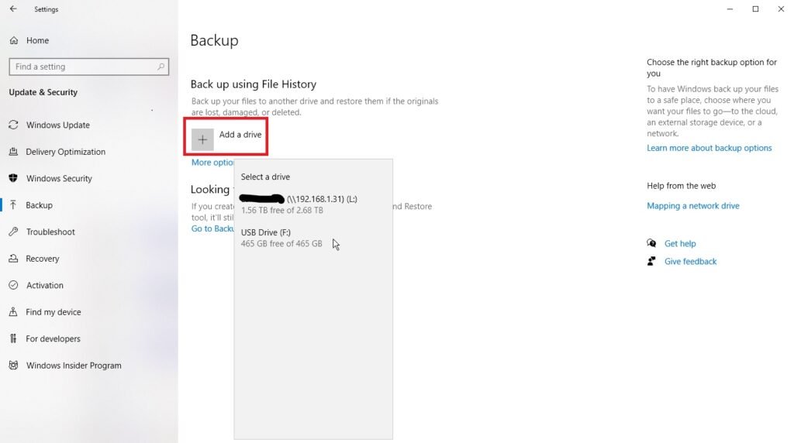794x443 pixels.
Task: Click the Backup upward arrow icon
Action: pos(14,204)
